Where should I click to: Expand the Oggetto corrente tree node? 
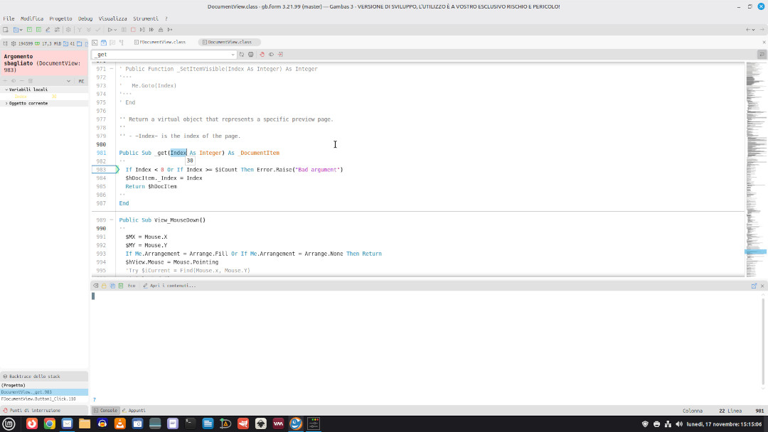(x=6, y=103)
